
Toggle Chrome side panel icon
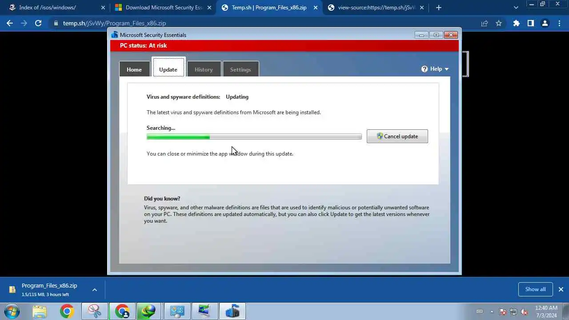pos(531,23)
